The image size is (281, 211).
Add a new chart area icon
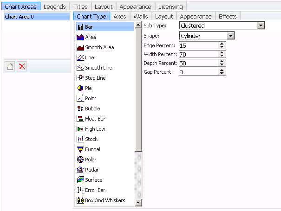click(x=10, y=66)
